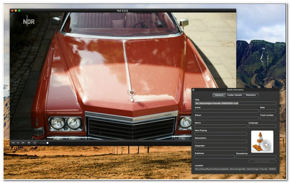Screen dimensions: 290x183
Task: Click the Date input field
Action: click(268, 111)
